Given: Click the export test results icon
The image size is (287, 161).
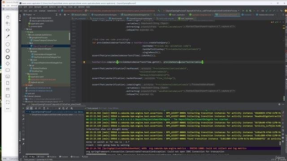Looking at the screenshot, I should click(67, 108).
